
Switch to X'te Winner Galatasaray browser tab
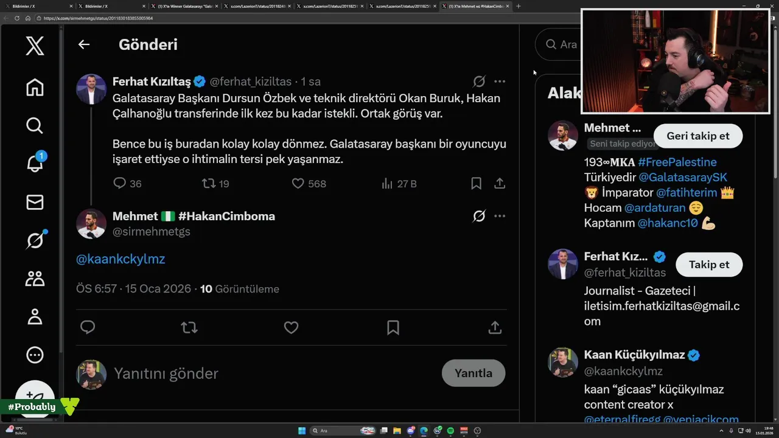[x=185, y=6]
